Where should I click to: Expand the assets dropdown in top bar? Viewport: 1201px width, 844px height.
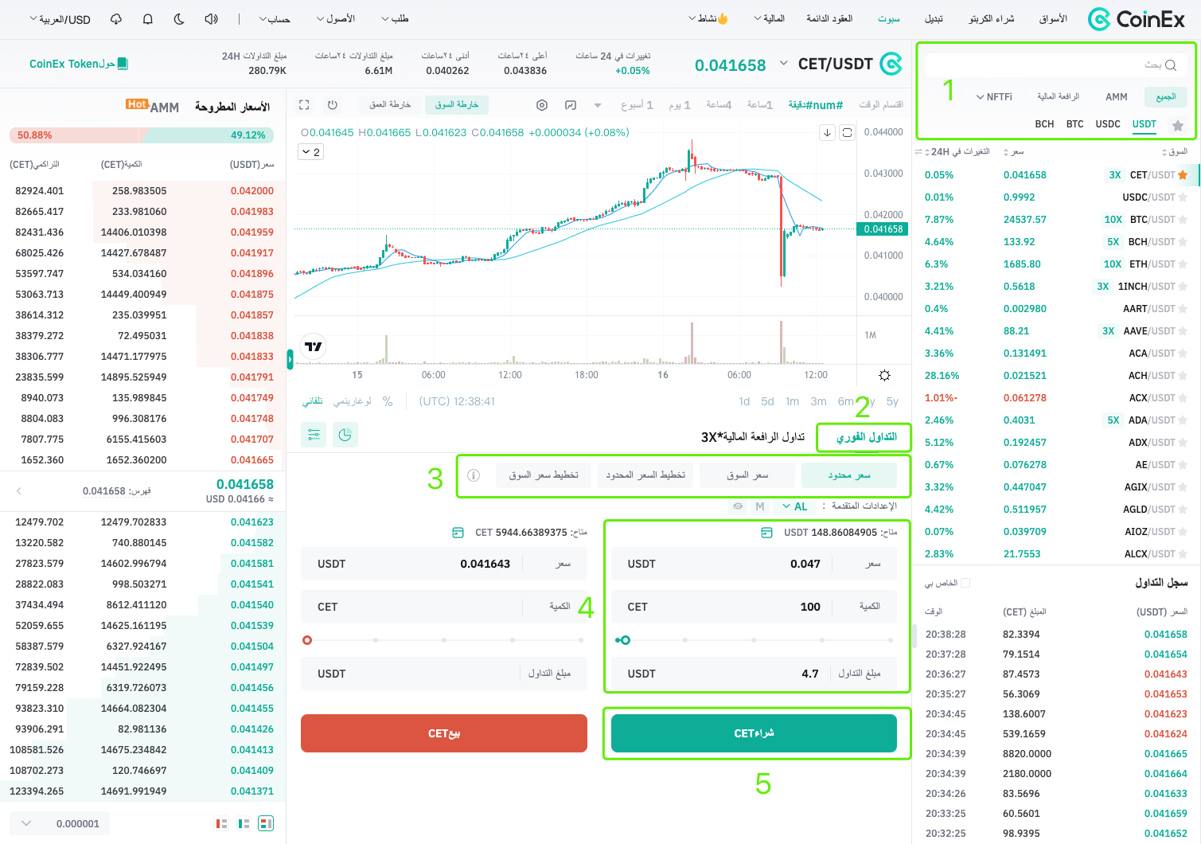pyautogui.click(x=336, y=19)
